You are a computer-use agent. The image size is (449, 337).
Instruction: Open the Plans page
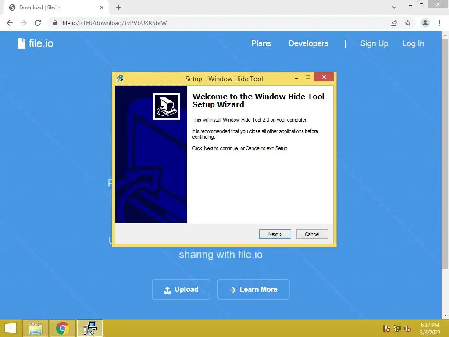point(261,43)
